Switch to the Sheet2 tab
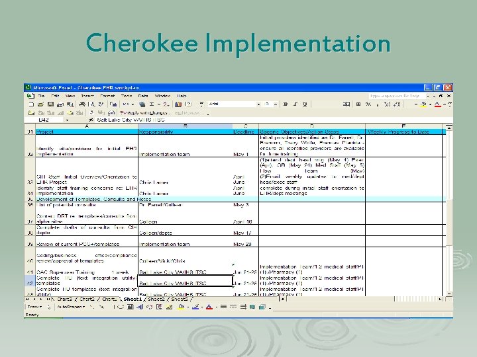477x357 pixels. pos(156,299)
